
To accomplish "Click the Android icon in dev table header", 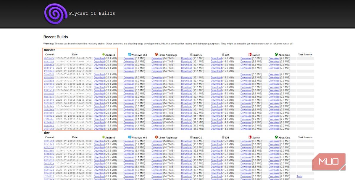I will pyautogui.click(x=104, y=137).
